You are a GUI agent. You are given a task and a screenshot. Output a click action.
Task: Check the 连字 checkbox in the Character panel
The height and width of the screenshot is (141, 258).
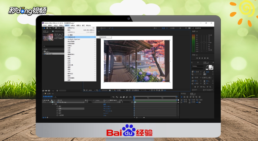point(193,90)
